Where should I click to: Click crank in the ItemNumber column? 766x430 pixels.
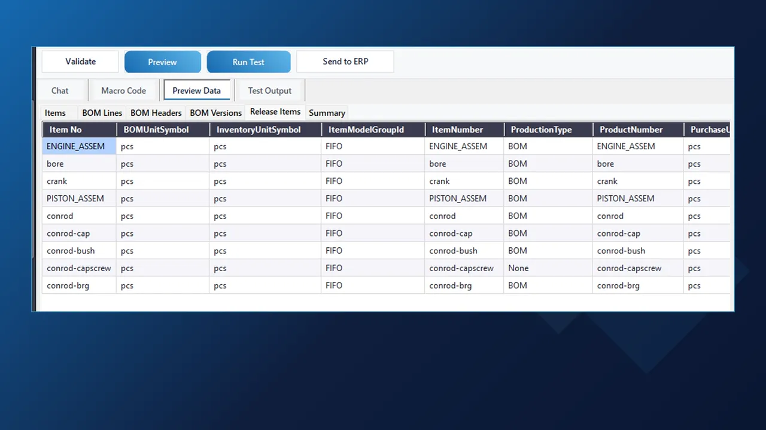(x=464, y=181)
